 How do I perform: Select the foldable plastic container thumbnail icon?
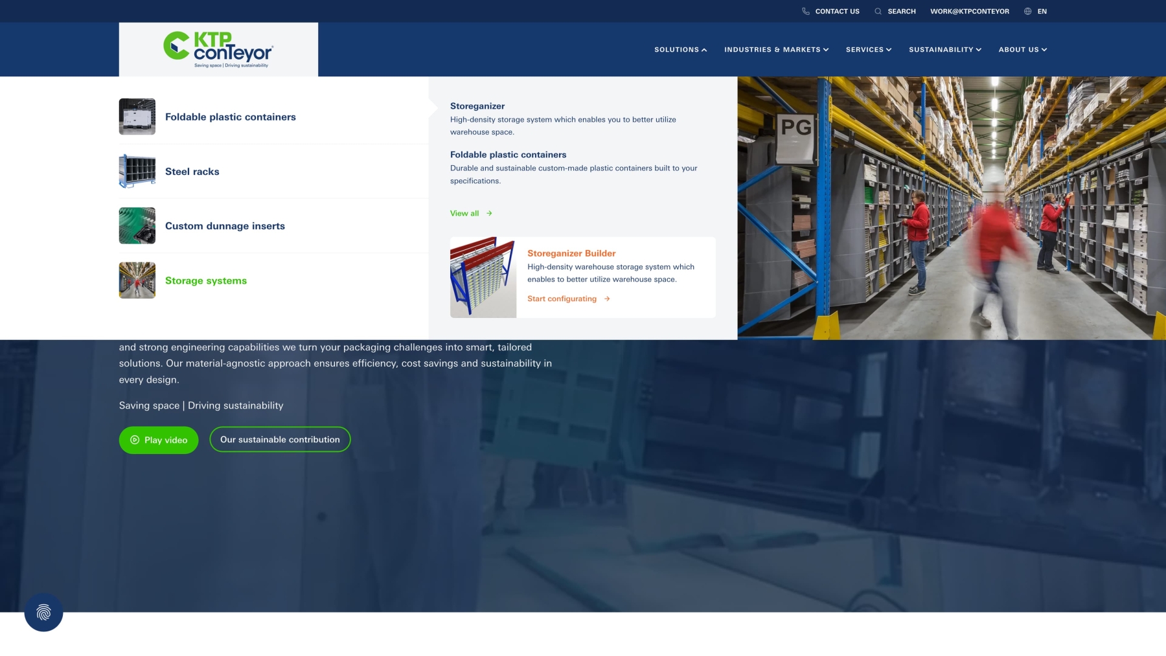(x=137, y=117)
